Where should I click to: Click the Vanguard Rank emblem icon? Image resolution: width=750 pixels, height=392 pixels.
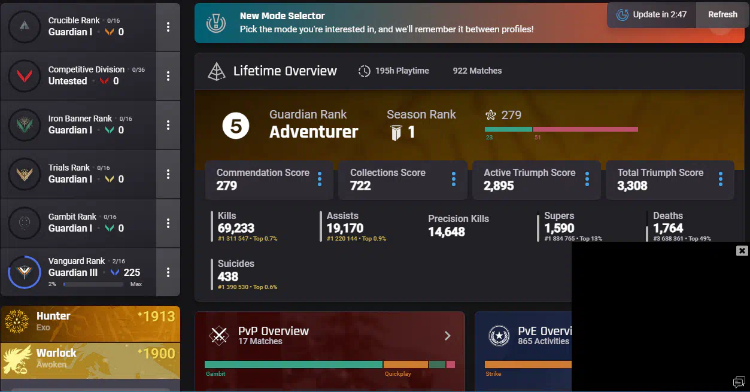tap(25, 272)
